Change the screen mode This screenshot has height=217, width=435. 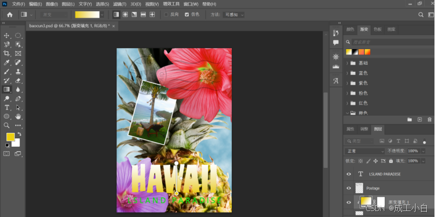[x=18, y=153]
